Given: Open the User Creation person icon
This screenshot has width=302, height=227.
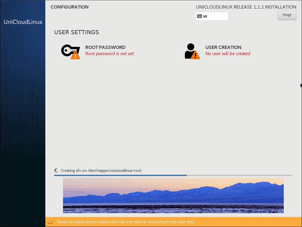Looking at the screenshot, I should click(x=192, y=51).
